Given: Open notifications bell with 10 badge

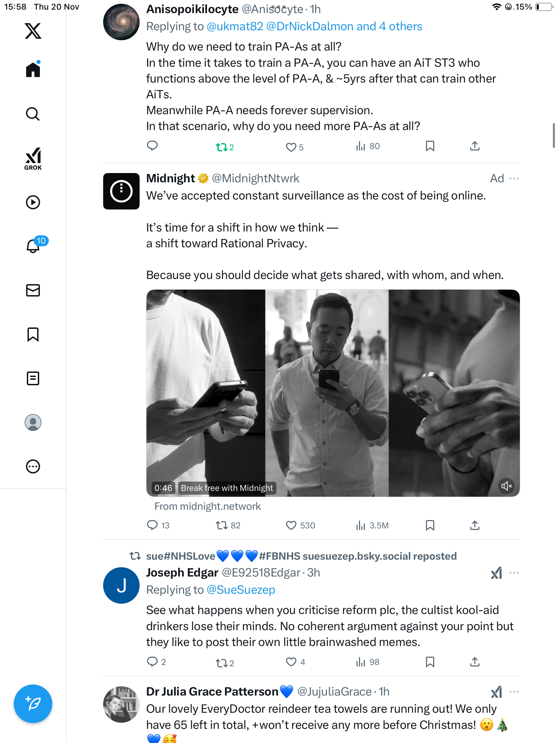Looking at the screenshot, I should coord(34,246).
